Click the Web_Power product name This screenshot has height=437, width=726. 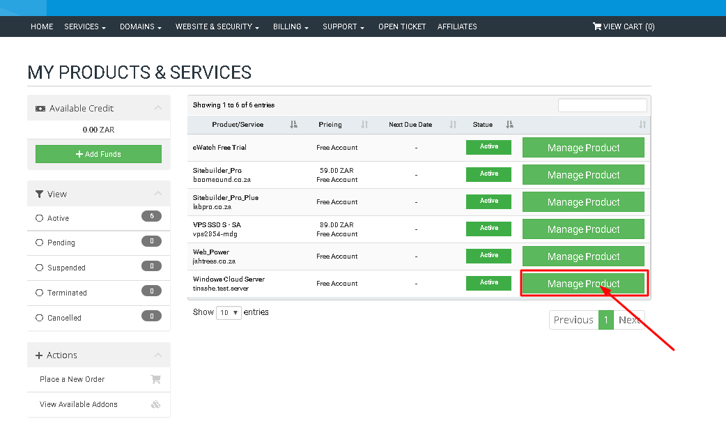pyautogui.click(x=211, y=252)
